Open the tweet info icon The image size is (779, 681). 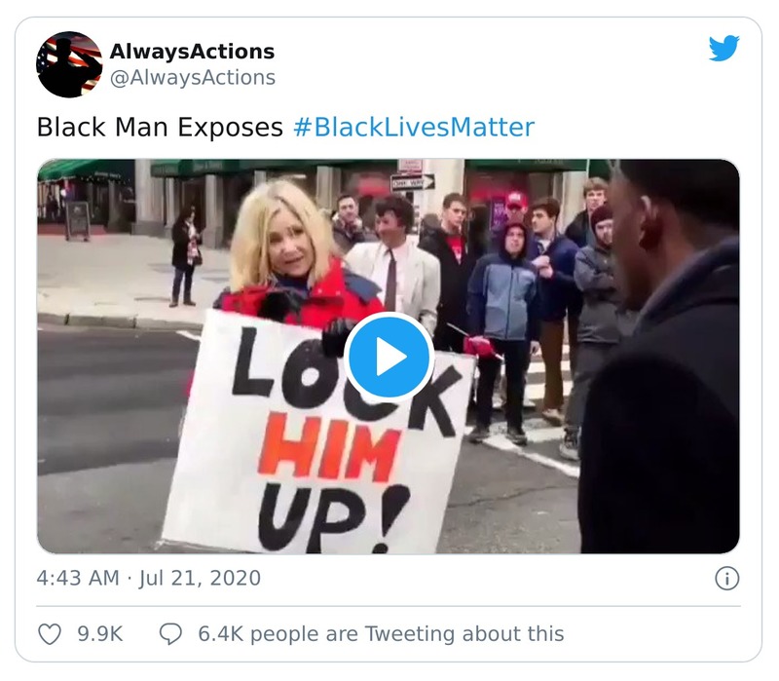coord(726,579)
